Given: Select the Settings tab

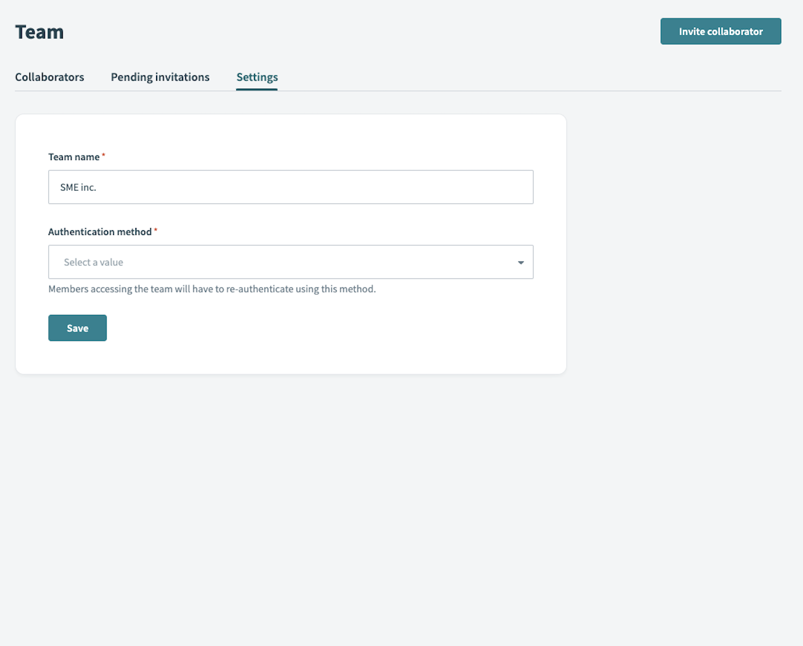Looking at the screenshot, I should tap(257, 77).
